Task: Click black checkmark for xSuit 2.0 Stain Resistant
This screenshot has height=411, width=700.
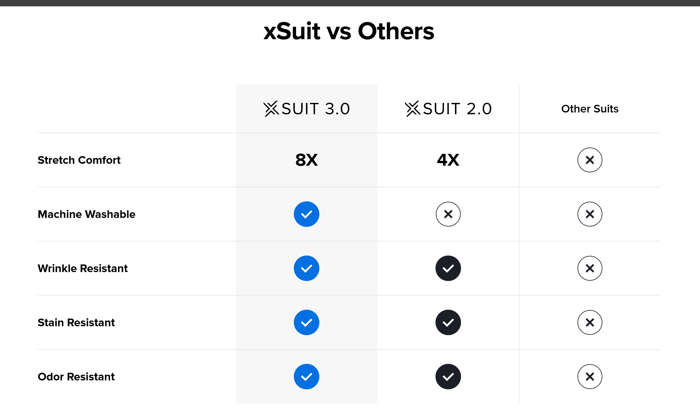Action: point(448,322)
